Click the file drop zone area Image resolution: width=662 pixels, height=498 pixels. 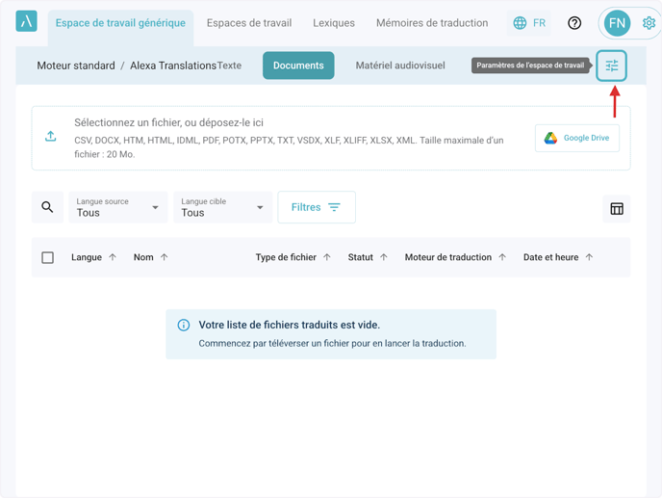point(289,138)
